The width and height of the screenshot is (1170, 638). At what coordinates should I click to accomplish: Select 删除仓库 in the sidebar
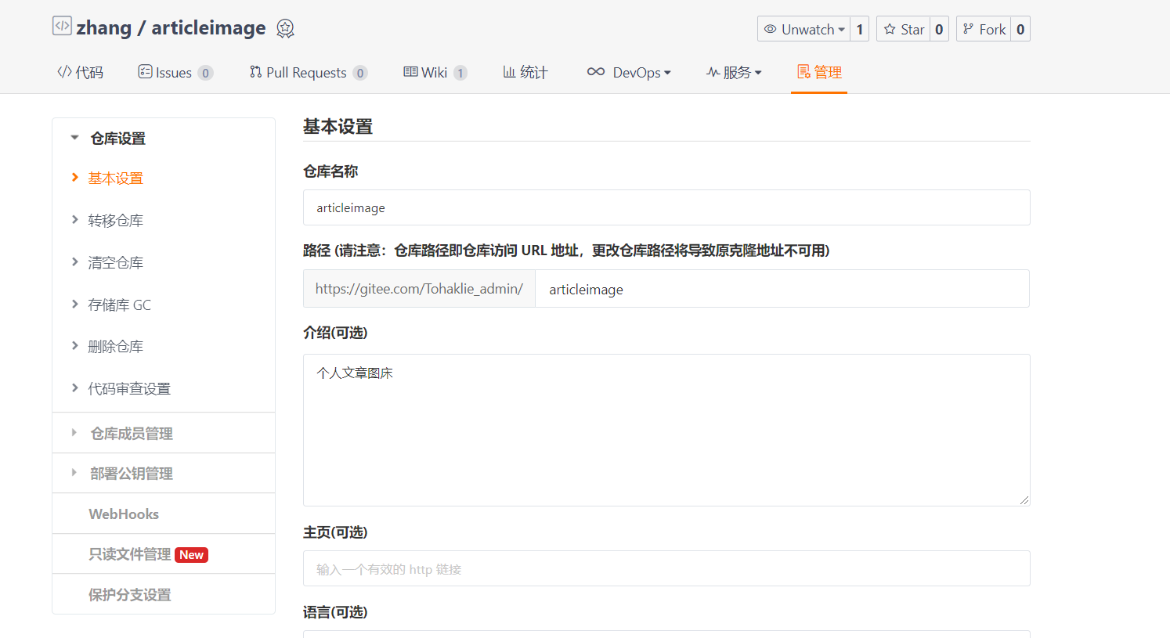(x=116, y=347)
